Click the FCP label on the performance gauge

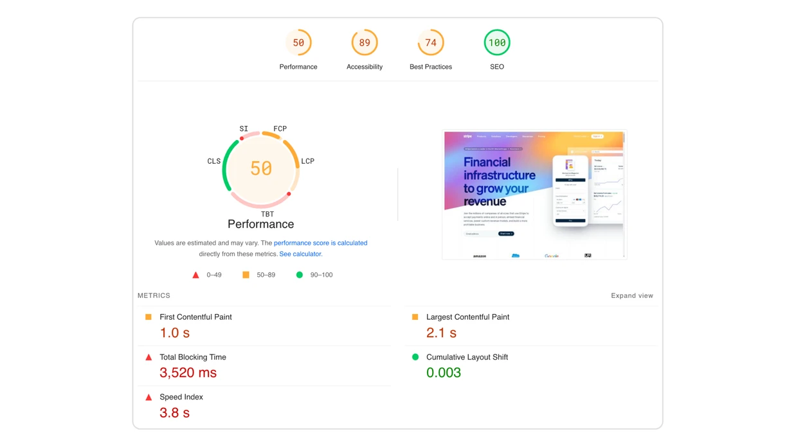(279, 128)
